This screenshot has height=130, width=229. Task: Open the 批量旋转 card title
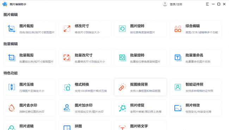point(137,55)
